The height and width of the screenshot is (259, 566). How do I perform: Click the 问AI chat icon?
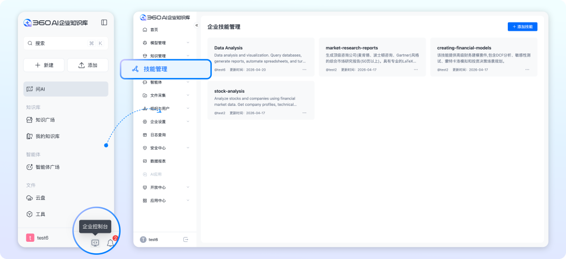point(29,89)
